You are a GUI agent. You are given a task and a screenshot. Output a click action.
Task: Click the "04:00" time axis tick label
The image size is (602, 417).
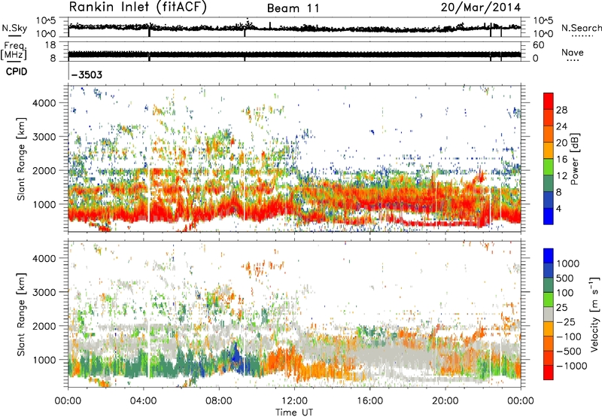144,401
